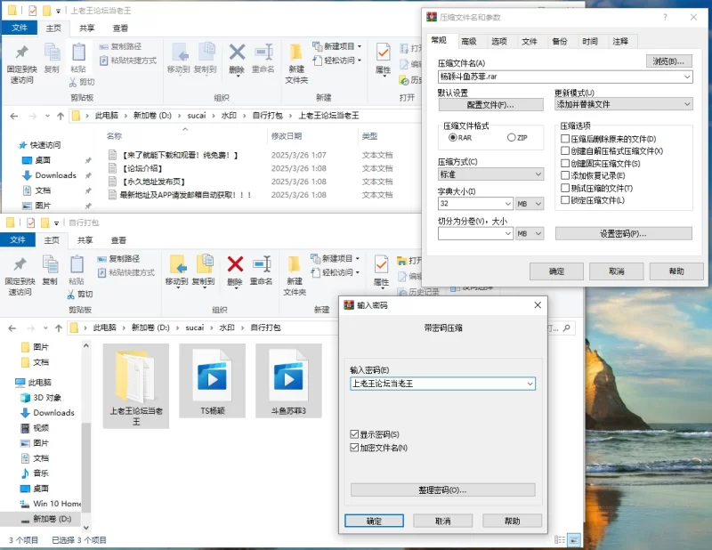Screen dimensions: 712x550
Task: Switch to the 高级 tab
Action: coord(469,41)
